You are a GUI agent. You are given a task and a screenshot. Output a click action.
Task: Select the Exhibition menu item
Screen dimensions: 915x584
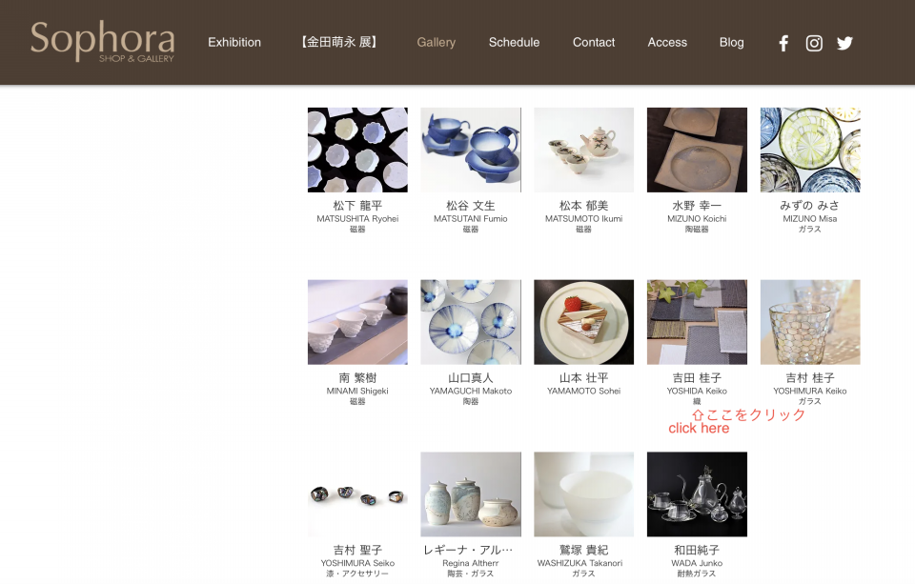(234, 43)
